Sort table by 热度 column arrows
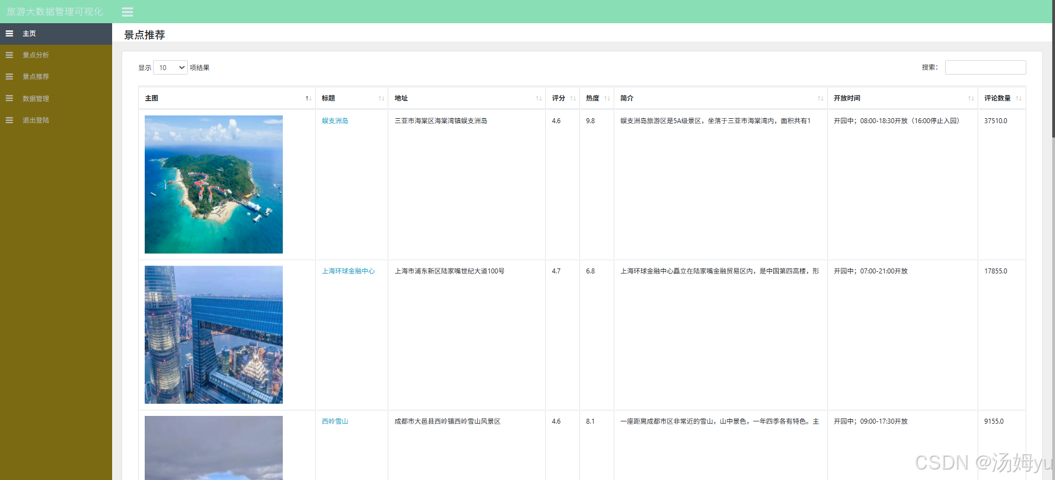Image resolution: width=1055 pixels, height=480 pixels. (x=607, y=98)
